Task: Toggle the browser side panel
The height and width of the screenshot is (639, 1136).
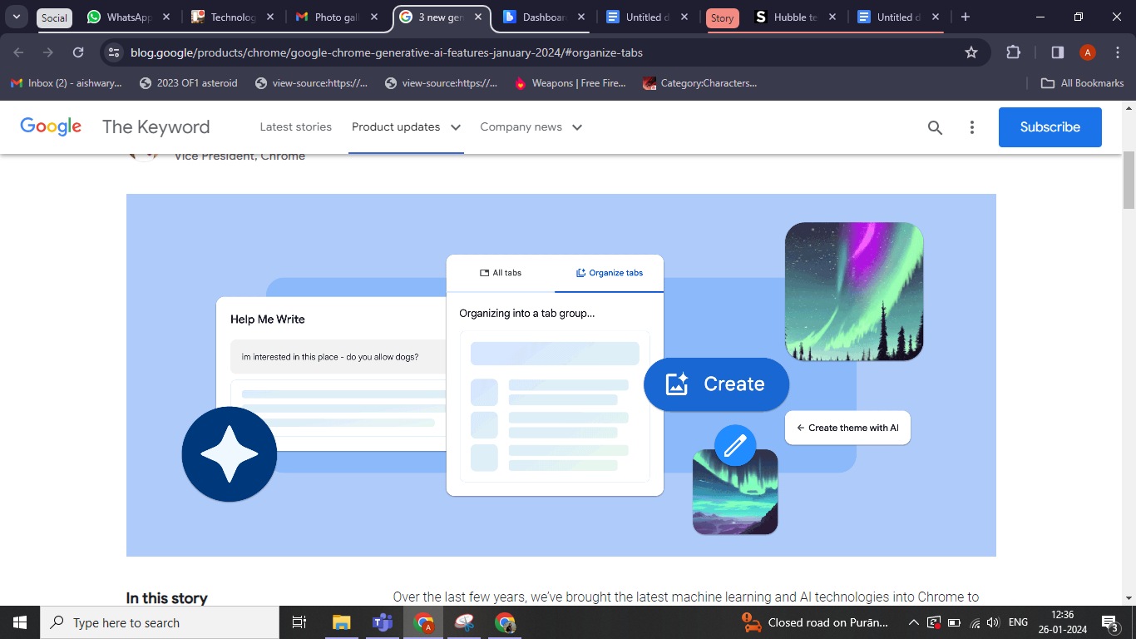Action: 1057,52
